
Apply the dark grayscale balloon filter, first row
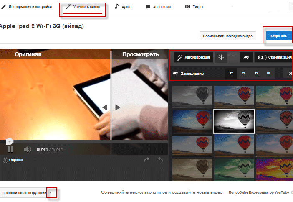[192, 97]
